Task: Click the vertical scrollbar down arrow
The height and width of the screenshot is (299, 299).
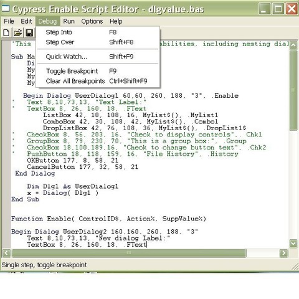Action: pyautogui.click(x=293, y=244)
